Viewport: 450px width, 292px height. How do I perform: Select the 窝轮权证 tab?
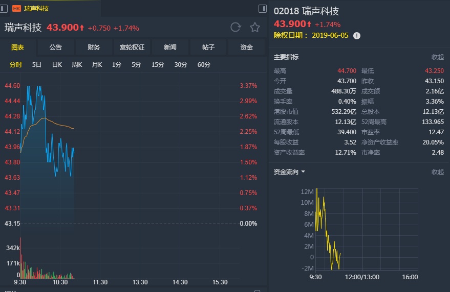pyautogui.click(x=132, y=47)
